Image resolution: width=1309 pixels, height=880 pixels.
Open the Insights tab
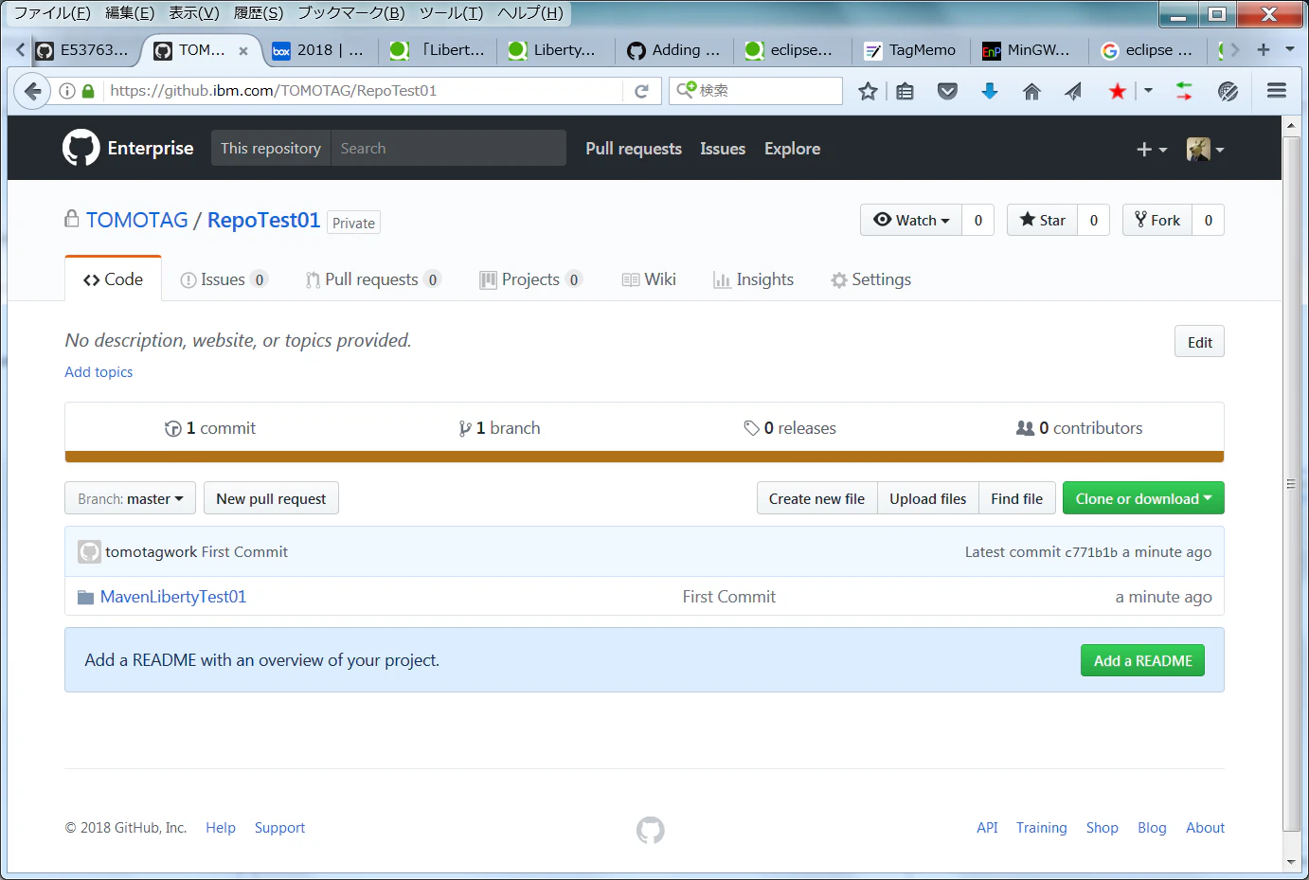(754, 279)
